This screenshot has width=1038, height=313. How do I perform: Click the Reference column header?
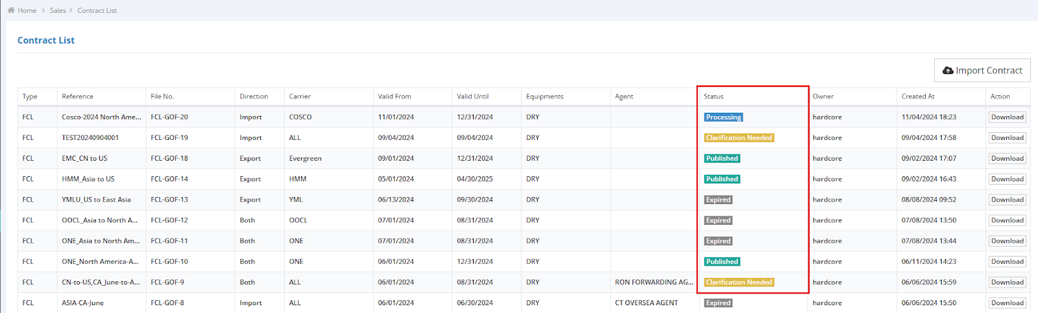(77, 97)
